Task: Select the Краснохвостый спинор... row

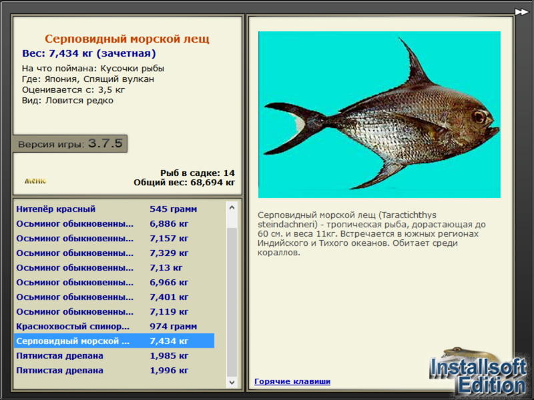Action: coord(114,326)
